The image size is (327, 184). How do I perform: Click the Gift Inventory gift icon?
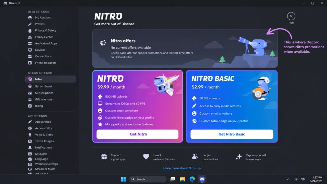tap(30, 100)
